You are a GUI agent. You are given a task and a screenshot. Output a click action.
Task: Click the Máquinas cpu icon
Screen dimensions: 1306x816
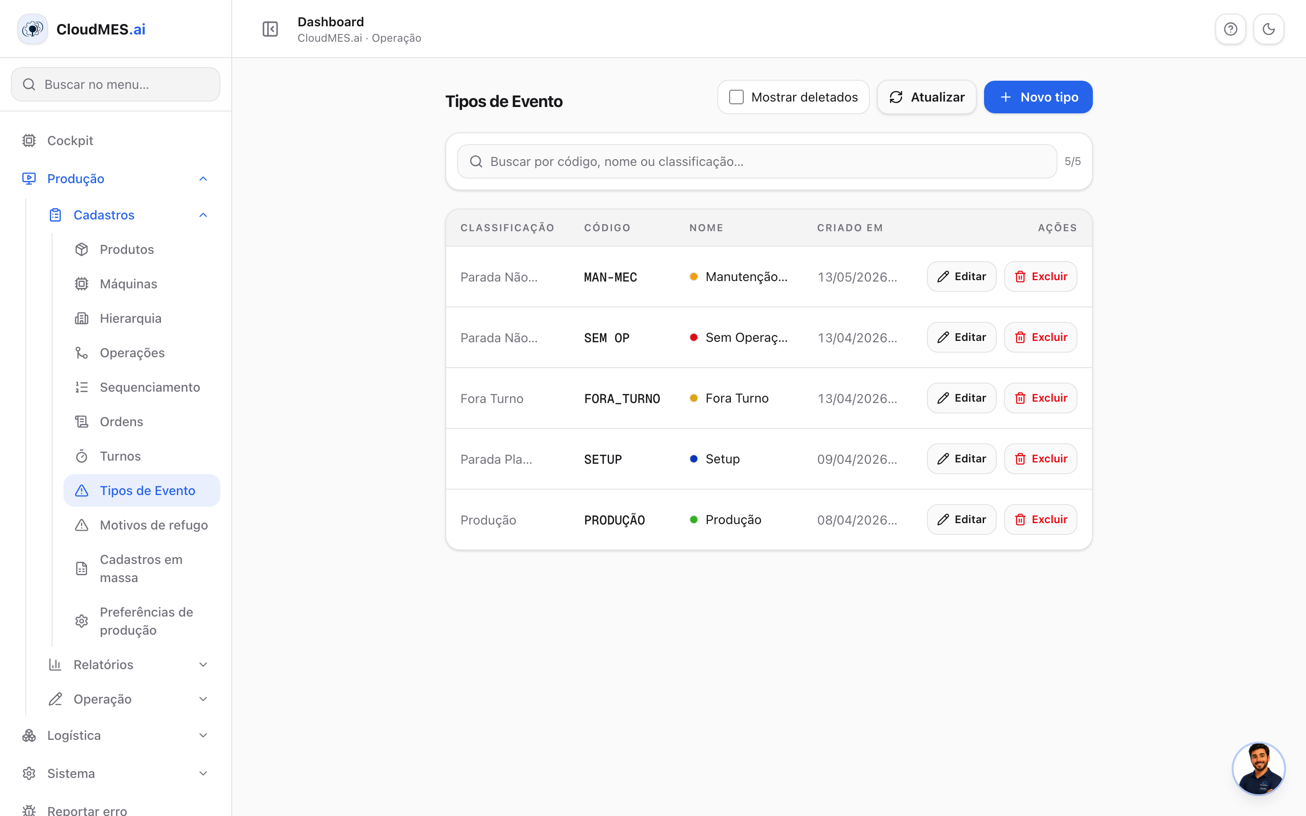[x=82, y=284]
